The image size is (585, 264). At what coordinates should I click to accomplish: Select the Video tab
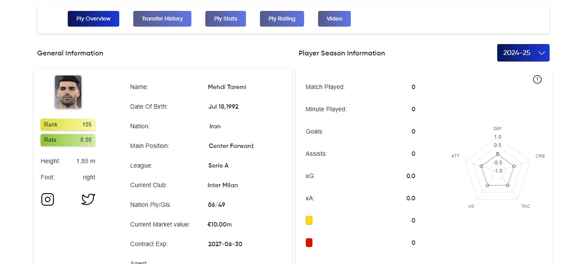coord(334,19)
